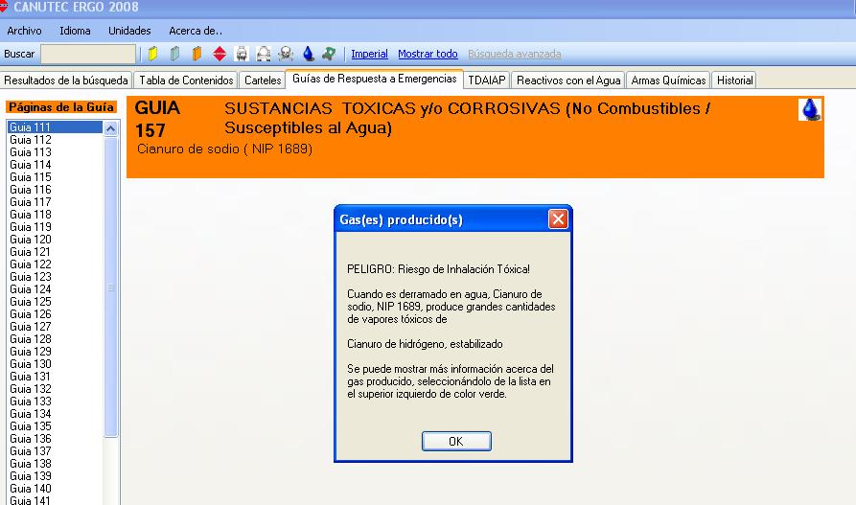The width and height of the screenshot is (856, 505).
Task: Select Guia 135 in the list
Action: tap(55, 426)
